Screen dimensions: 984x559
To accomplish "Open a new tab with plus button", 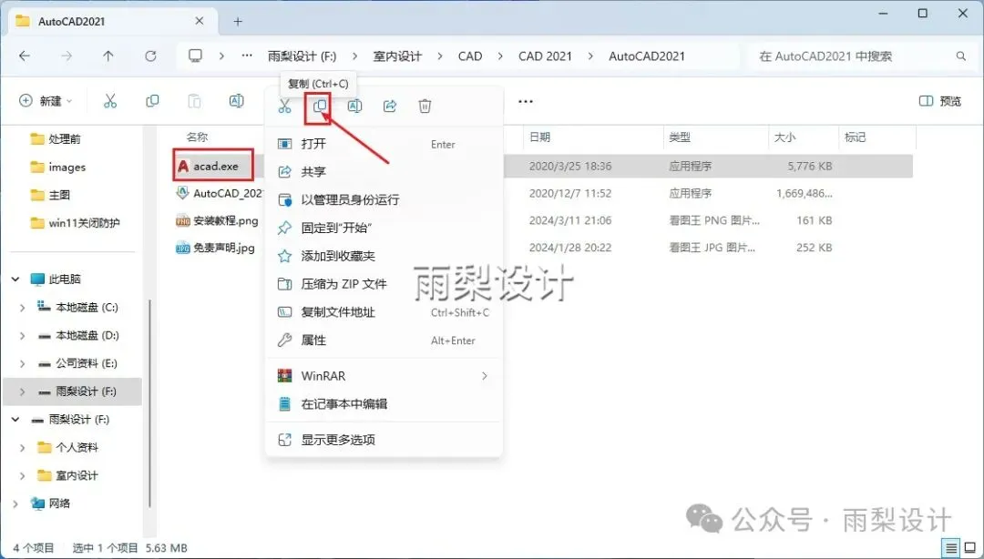I will [238, 21].
